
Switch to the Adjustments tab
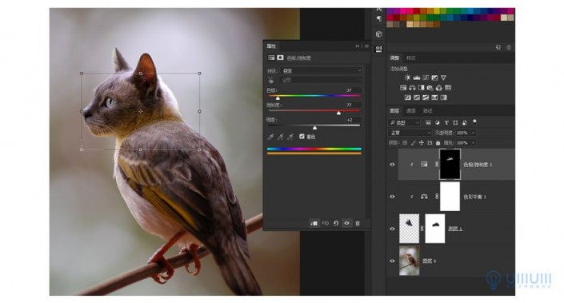point(394,58)
